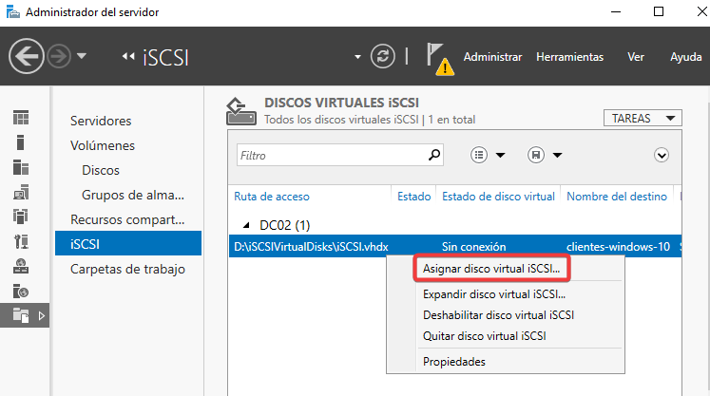Select Volúmenes in navigation pane

[103, 145]
